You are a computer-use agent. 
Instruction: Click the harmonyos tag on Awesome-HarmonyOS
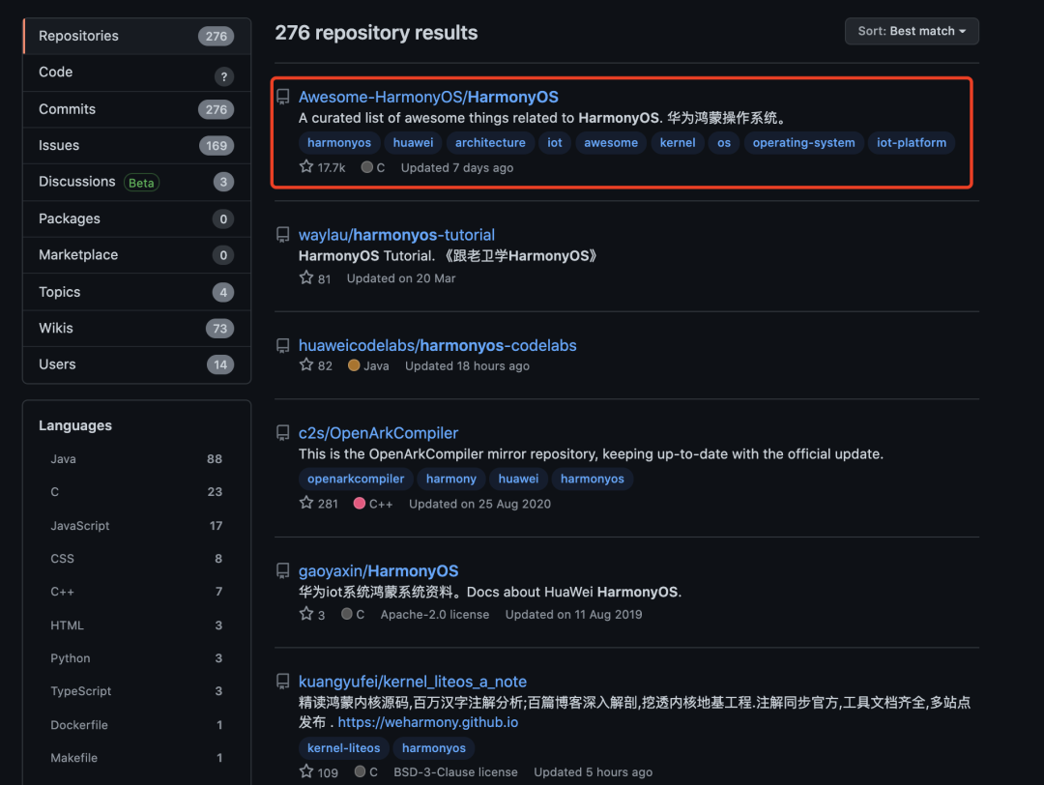click(339, 142)
